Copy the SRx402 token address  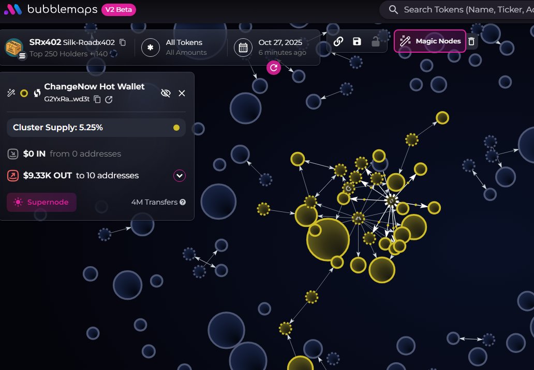click(x=123, y=42)
